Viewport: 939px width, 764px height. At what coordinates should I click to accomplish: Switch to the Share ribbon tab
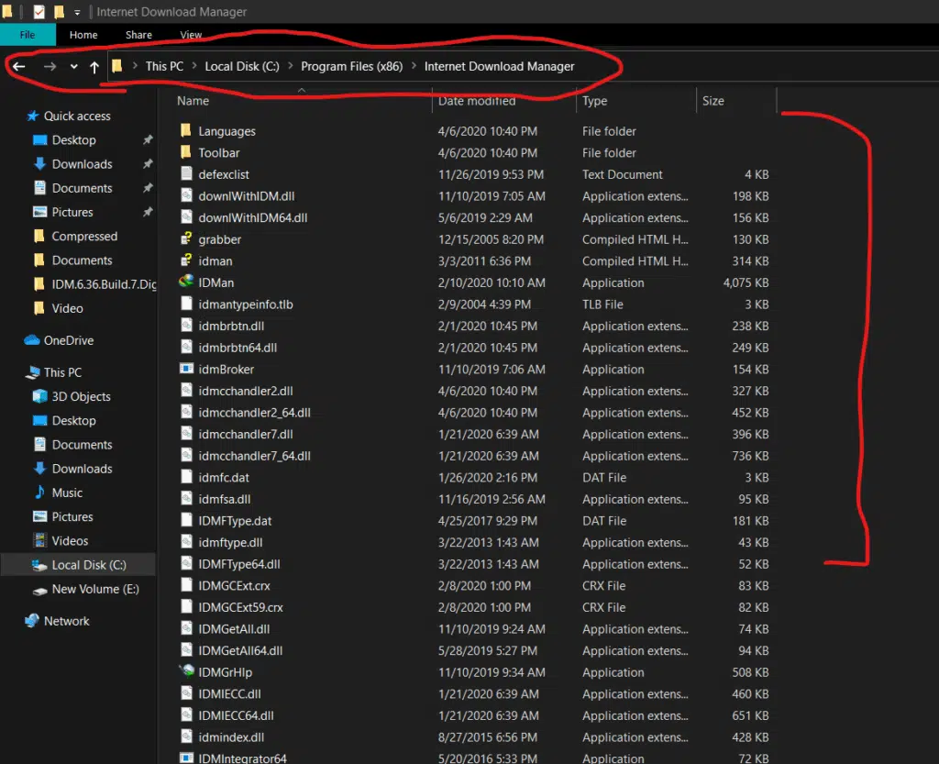coord(138,35)
